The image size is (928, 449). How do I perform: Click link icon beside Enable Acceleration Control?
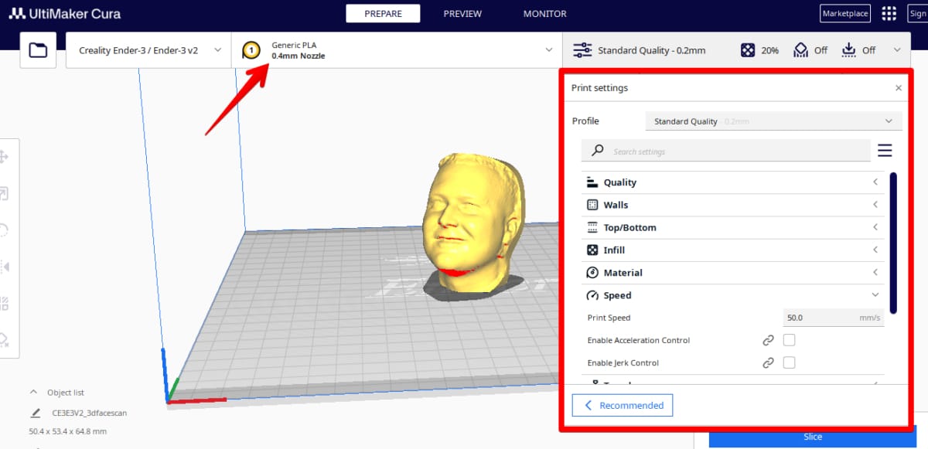click(x=768, y=340)
